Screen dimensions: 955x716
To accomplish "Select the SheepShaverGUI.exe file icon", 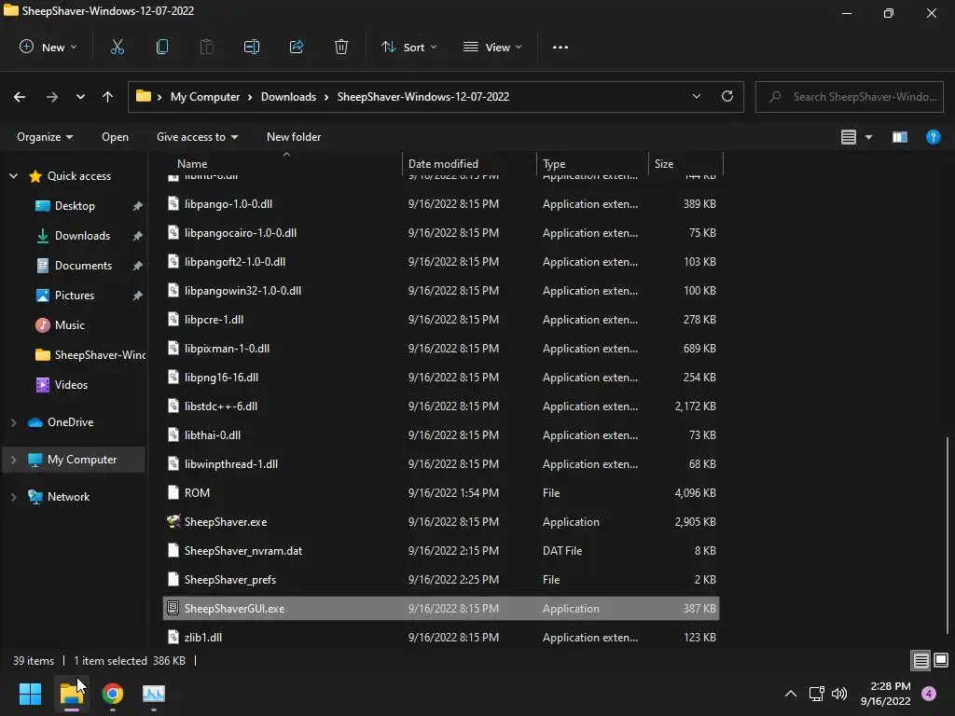I will (173, 608).
